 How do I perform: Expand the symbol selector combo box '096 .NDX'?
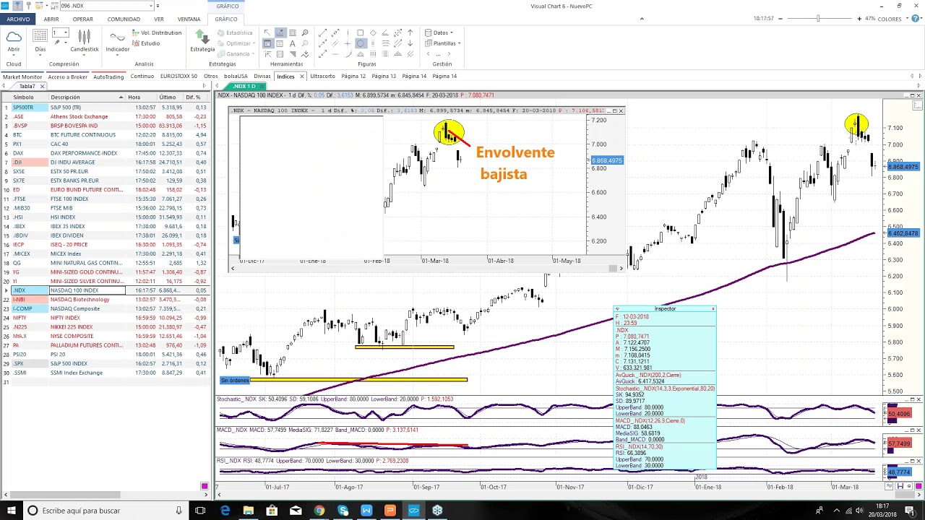click(x=150, y=6)
